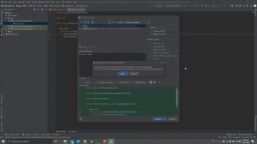Open File Explorer from the taskbar
Viewport: 257px width, 144px height.
[x=65, y=141]
